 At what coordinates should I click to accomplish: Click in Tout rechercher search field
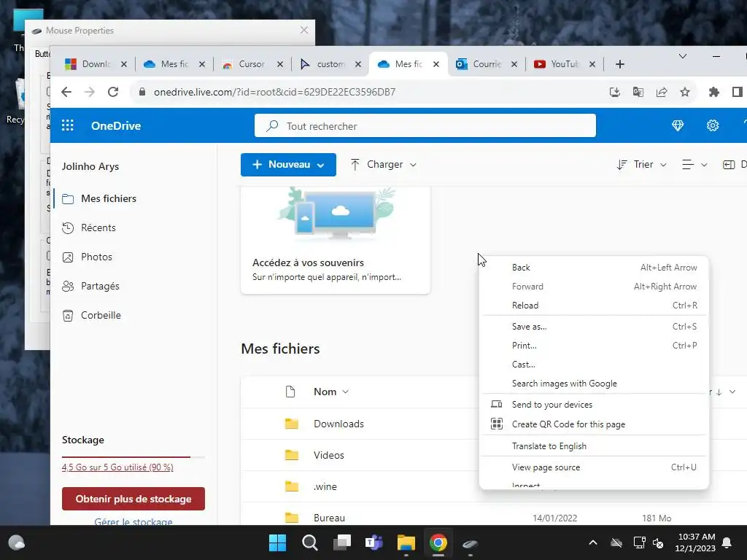tap(425, 125)
